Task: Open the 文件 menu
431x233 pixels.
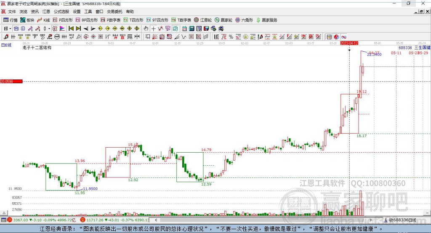Action: click(x=12, y=11)
